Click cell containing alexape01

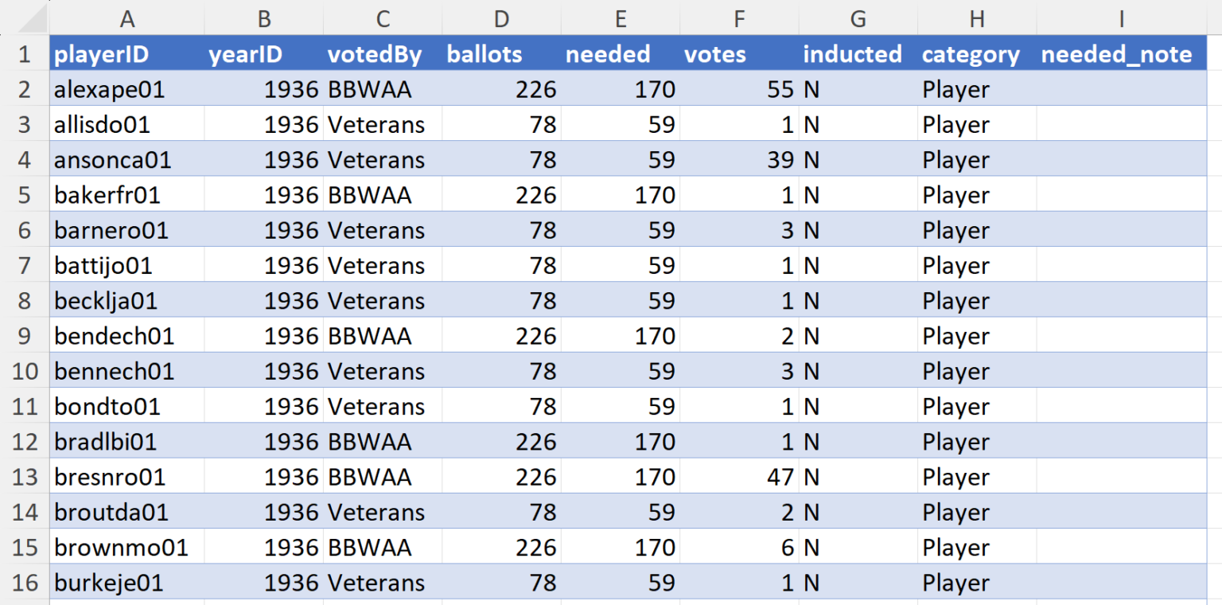point(126,89)
